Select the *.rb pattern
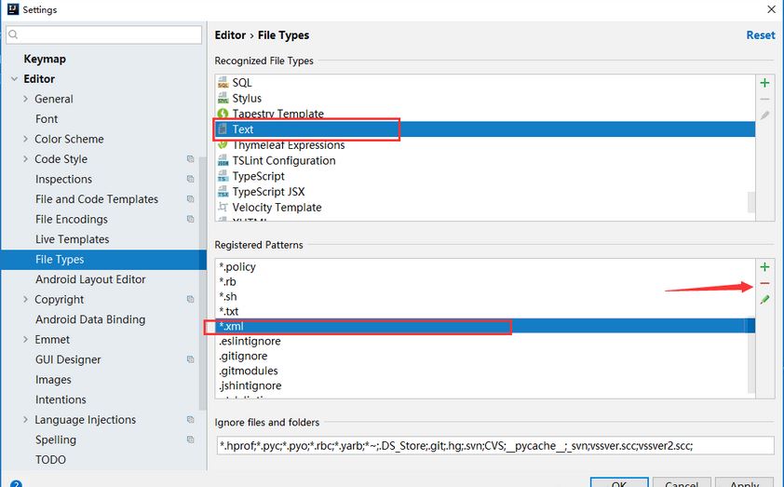The image size is (784, 487). click(485, 281)
